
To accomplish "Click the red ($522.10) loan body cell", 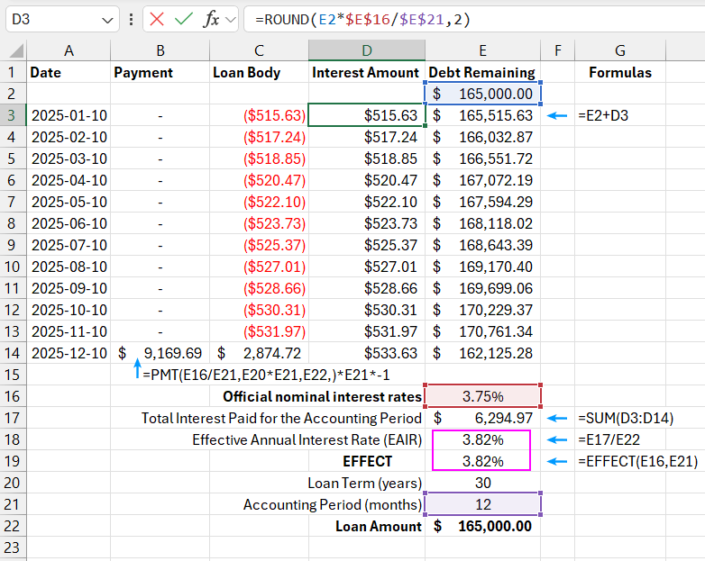I will coord(259,202).
